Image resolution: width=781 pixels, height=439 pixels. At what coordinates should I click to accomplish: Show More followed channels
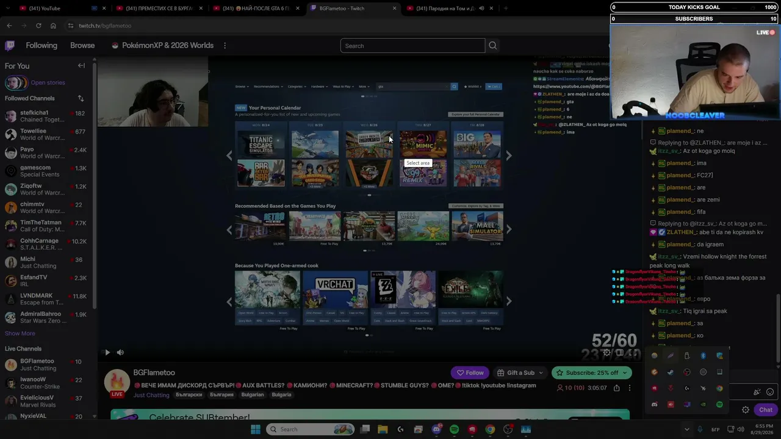coord(20,334)
